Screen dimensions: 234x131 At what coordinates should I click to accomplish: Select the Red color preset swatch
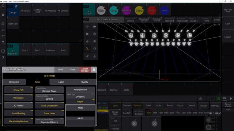tap(152, 11)
